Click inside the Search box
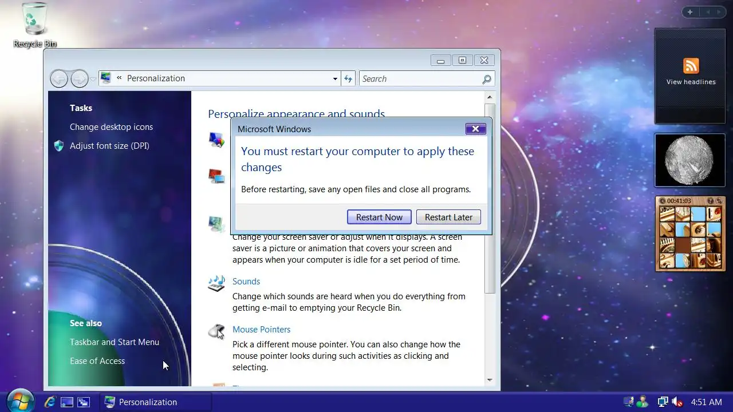The image size is (733, 412). click(x=421, y=79)
